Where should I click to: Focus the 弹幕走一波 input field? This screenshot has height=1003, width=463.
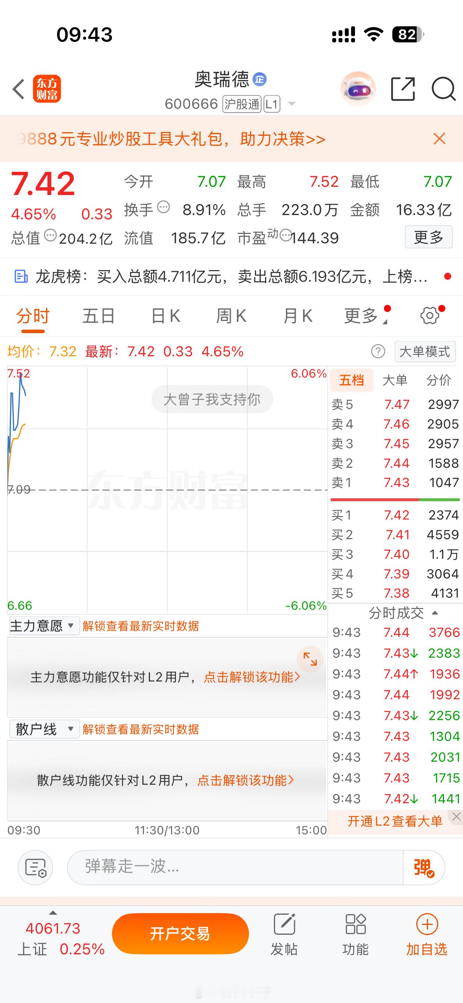pos(235,867)
